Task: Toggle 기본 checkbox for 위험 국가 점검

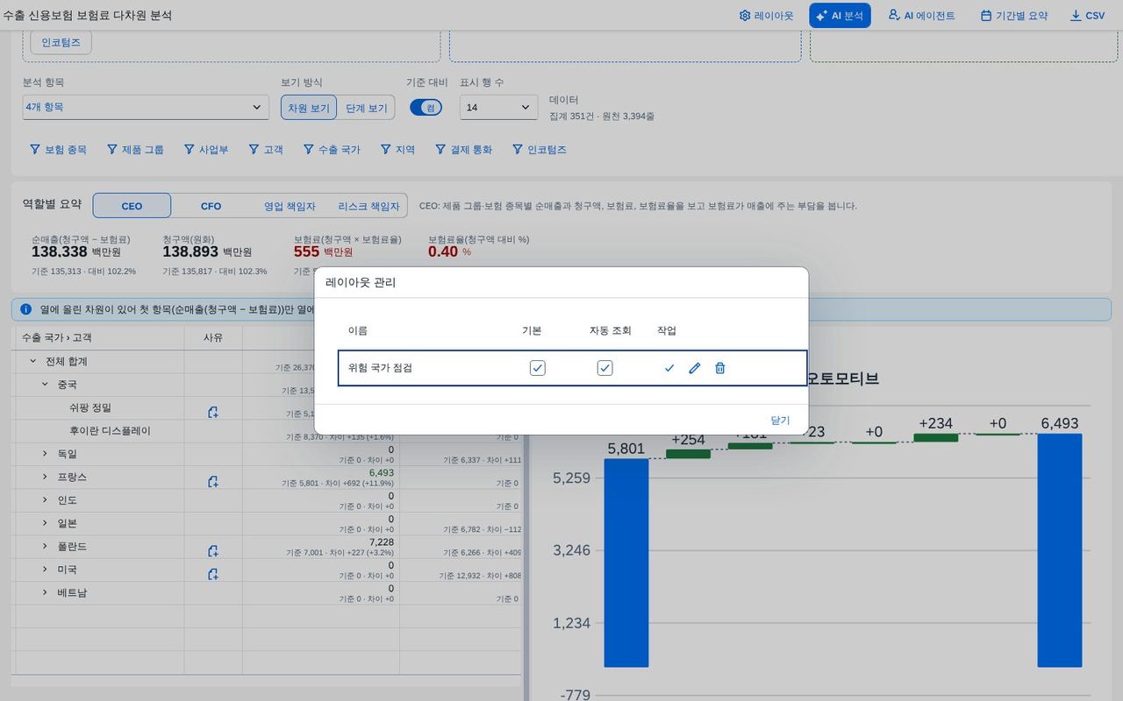Action: coord(538,368)
